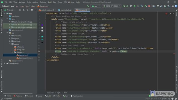This screenshot has height=100, width=178.
Task: Open the VCS menu
Action: [65, 2]
